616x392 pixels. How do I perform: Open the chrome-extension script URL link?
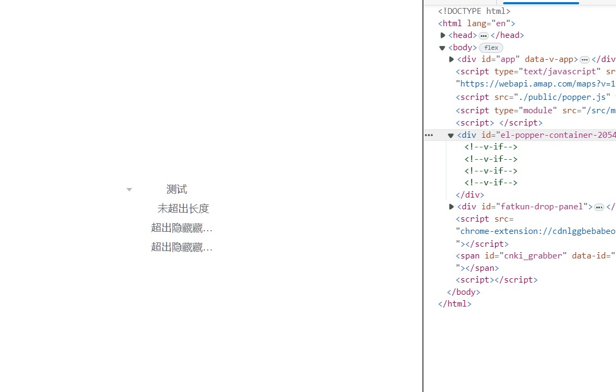pos(538,231)
